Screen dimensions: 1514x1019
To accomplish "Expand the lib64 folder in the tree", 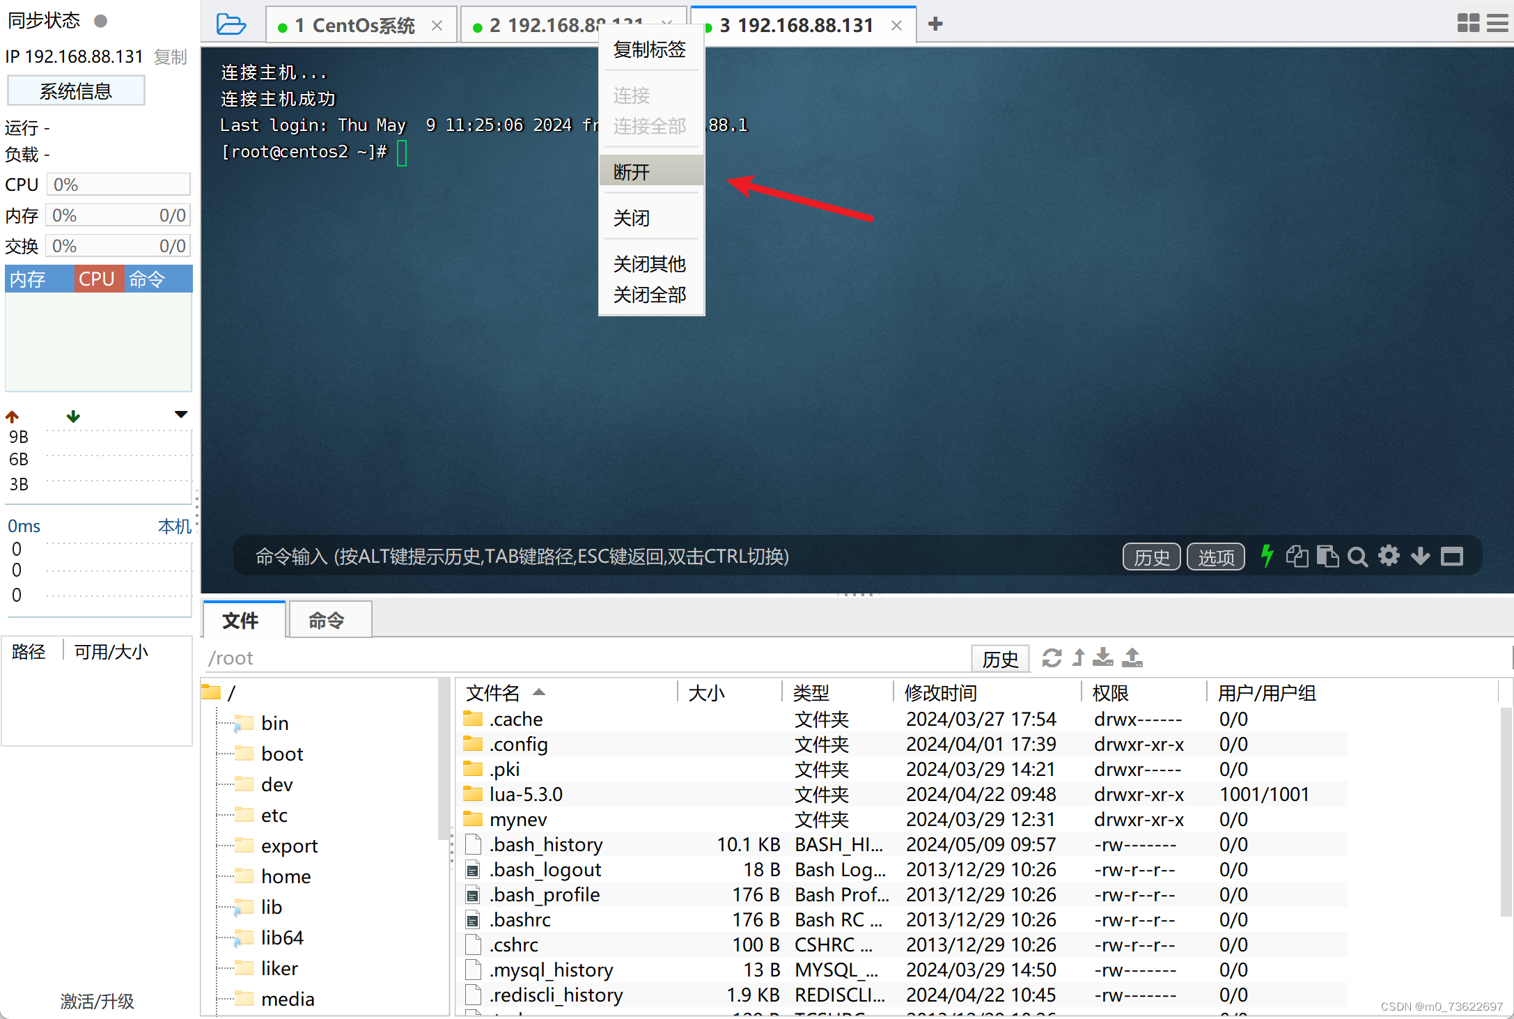I will [x=244, y=938].
